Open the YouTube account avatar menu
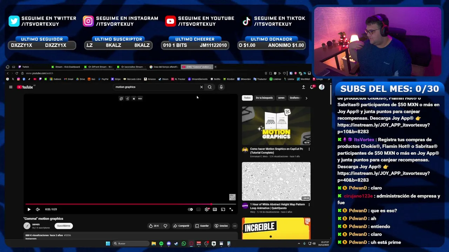 coord(322,87)
